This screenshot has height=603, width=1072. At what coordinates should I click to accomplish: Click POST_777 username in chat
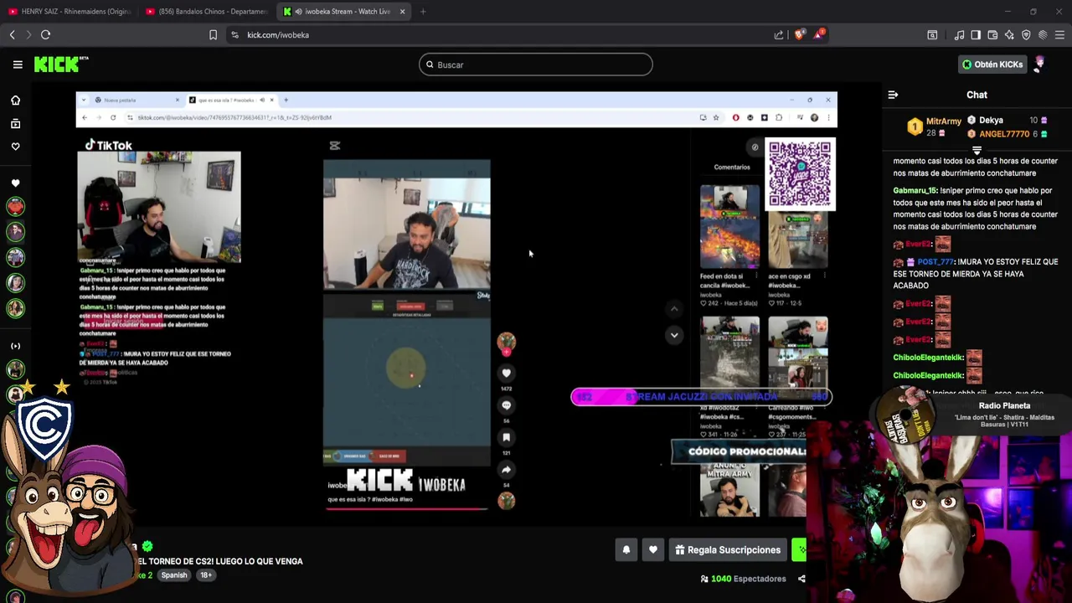[935, 262]
